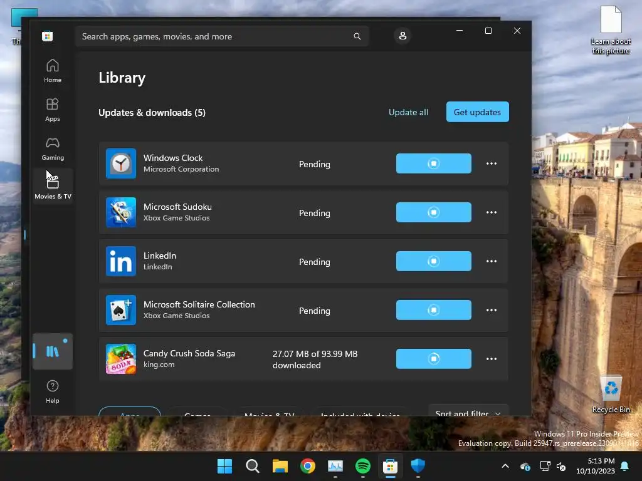This screenshot has width=642, height=481.
Task: Open the OneDrive tray icon
Action: click(x=525, y=466)
